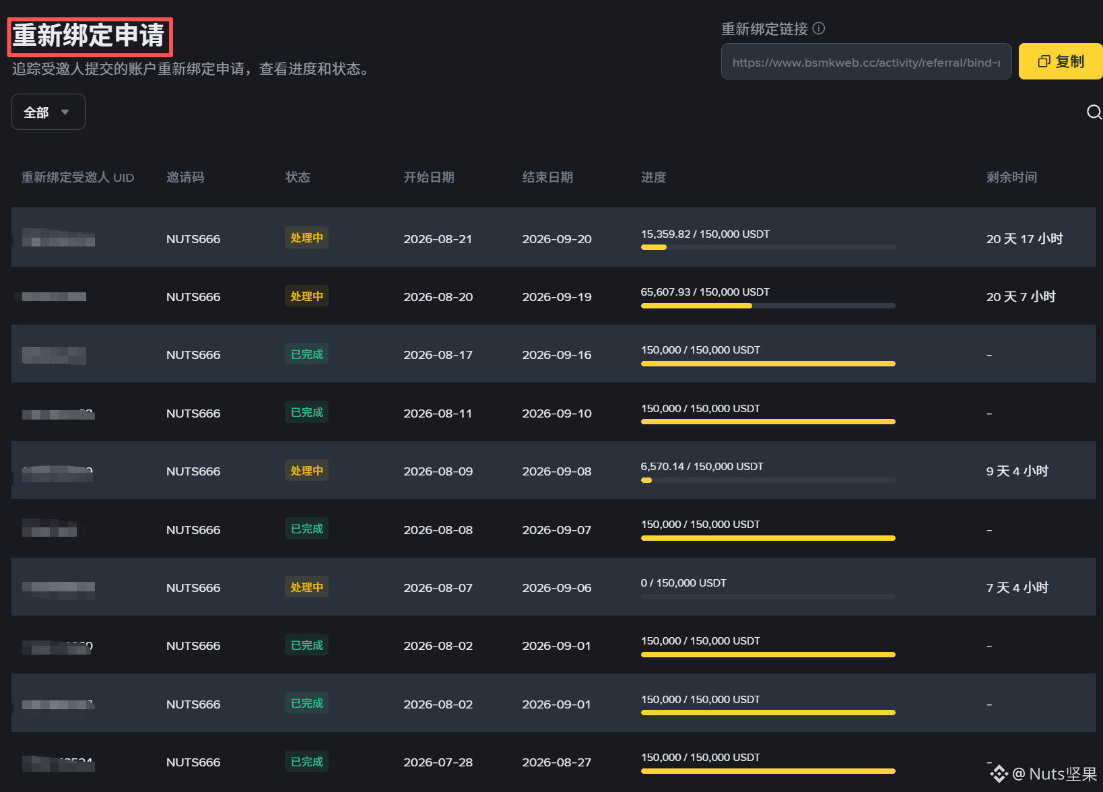Click end date 2026-09-06

pyautogui.click(x=557, y=588)
